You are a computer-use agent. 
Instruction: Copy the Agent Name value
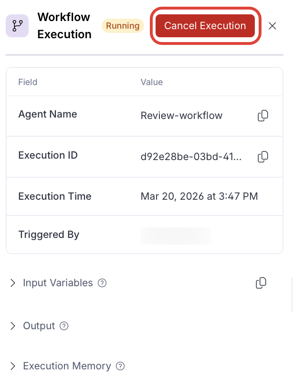[262, 116]
